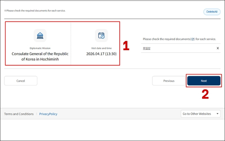This screenshot has height=141, width=225.
Task: Click the visit date calendar clock icon
Action: [101, 36]
